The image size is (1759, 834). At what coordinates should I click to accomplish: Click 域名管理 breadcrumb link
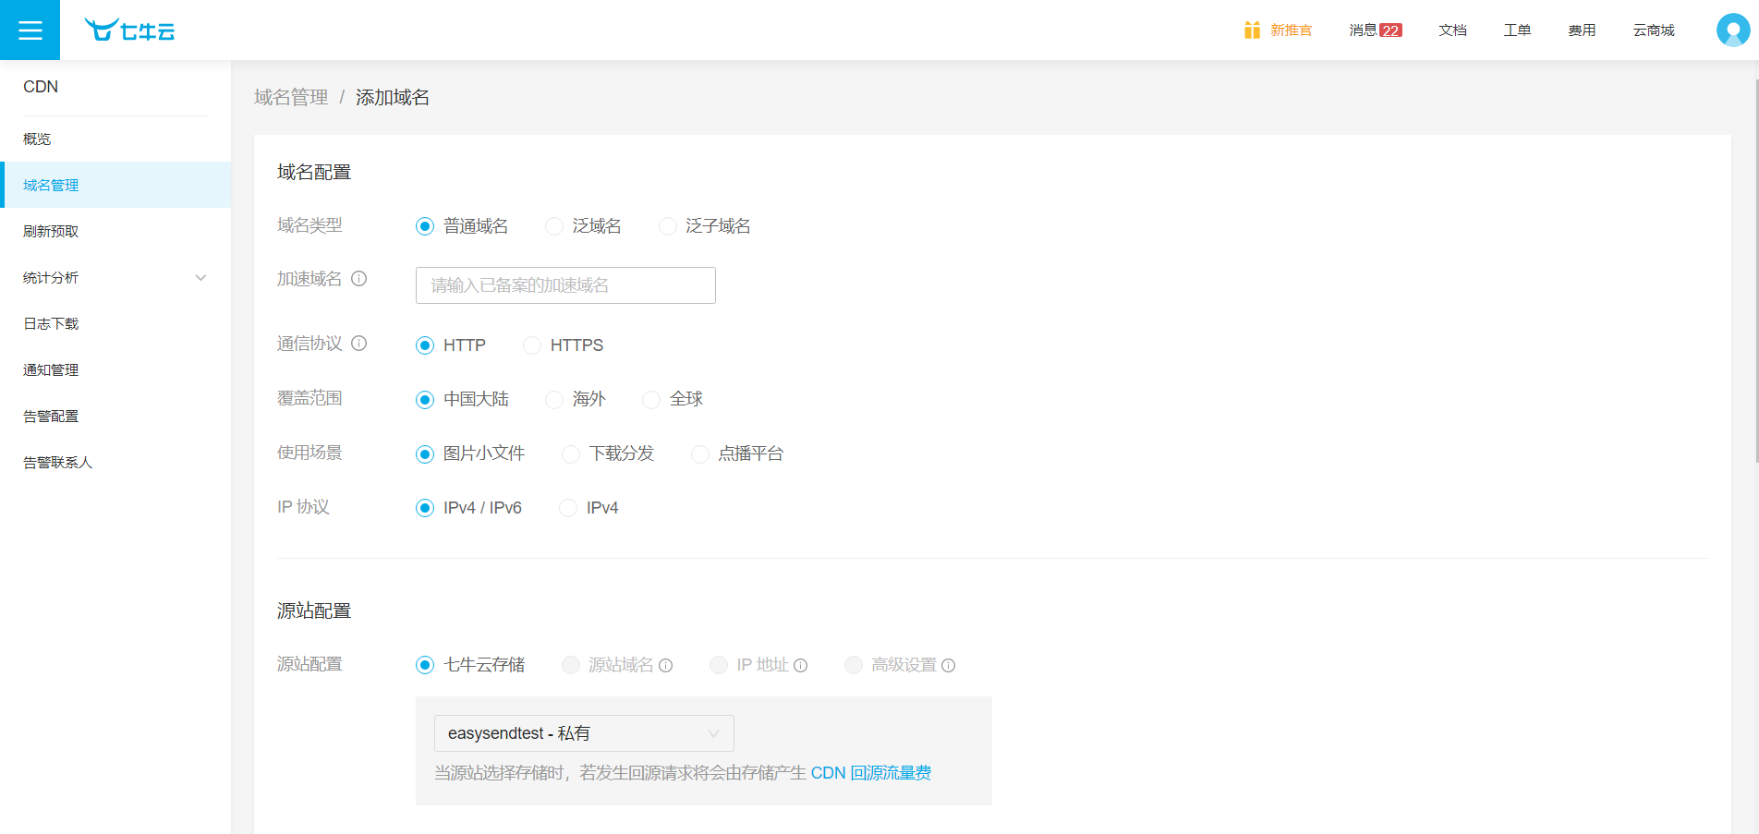(291, 98)
